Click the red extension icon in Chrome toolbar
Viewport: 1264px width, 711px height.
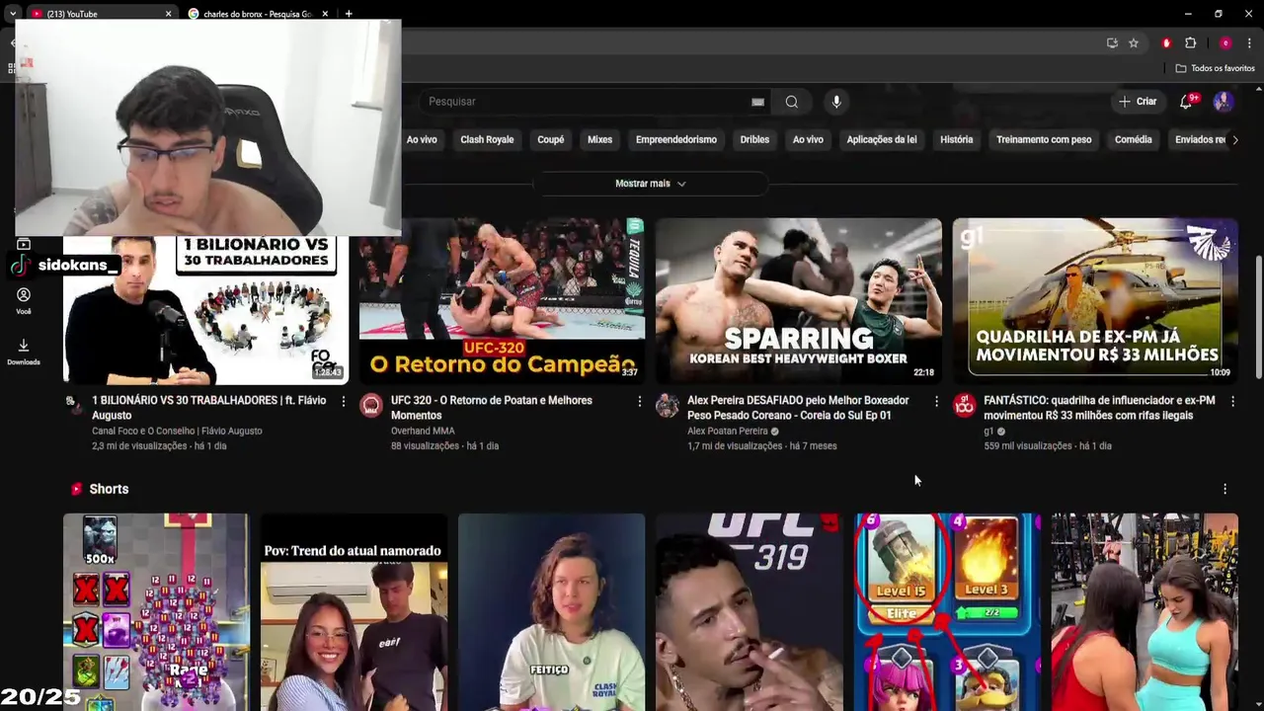(x=1166, y=43)
